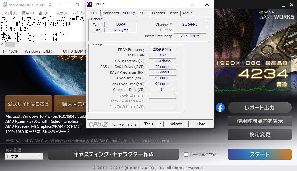Viewport: 297px width, 171px height.
Task: Click the Bank Cycle Time value 94 clocks
Action: point(162,84)
